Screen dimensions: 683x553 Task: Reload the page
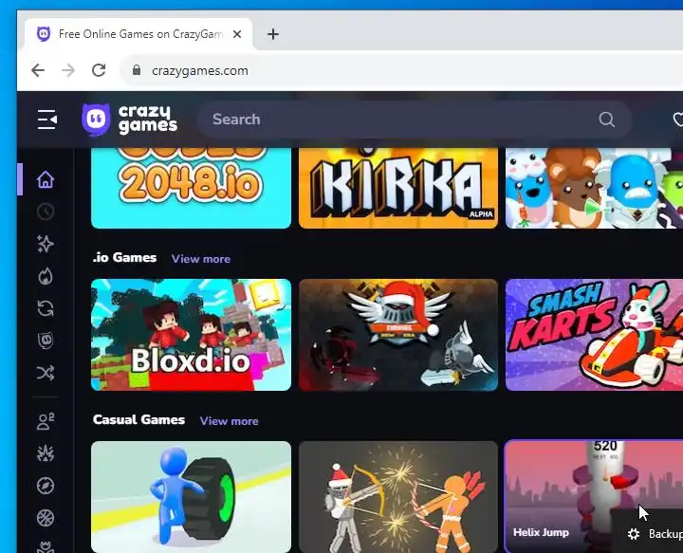tap(99, 70)
